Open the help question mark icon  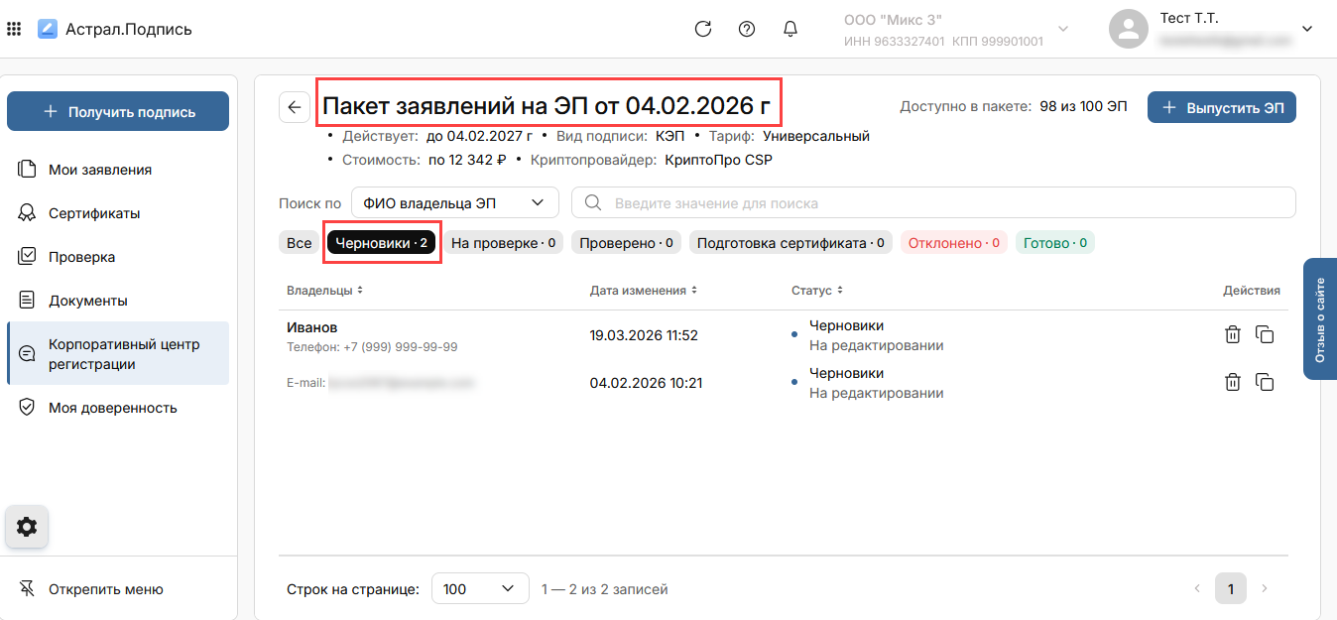click(747, 29)
